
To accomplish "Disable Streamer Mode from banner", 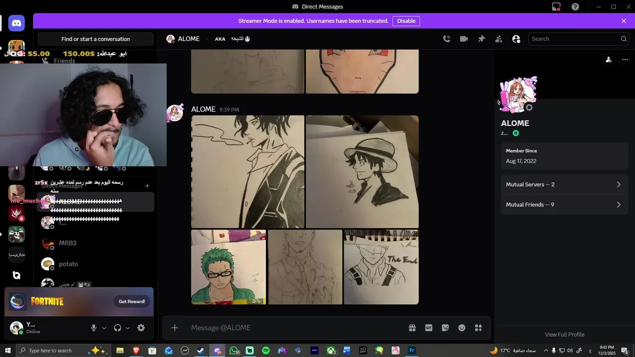I will 406,21.
